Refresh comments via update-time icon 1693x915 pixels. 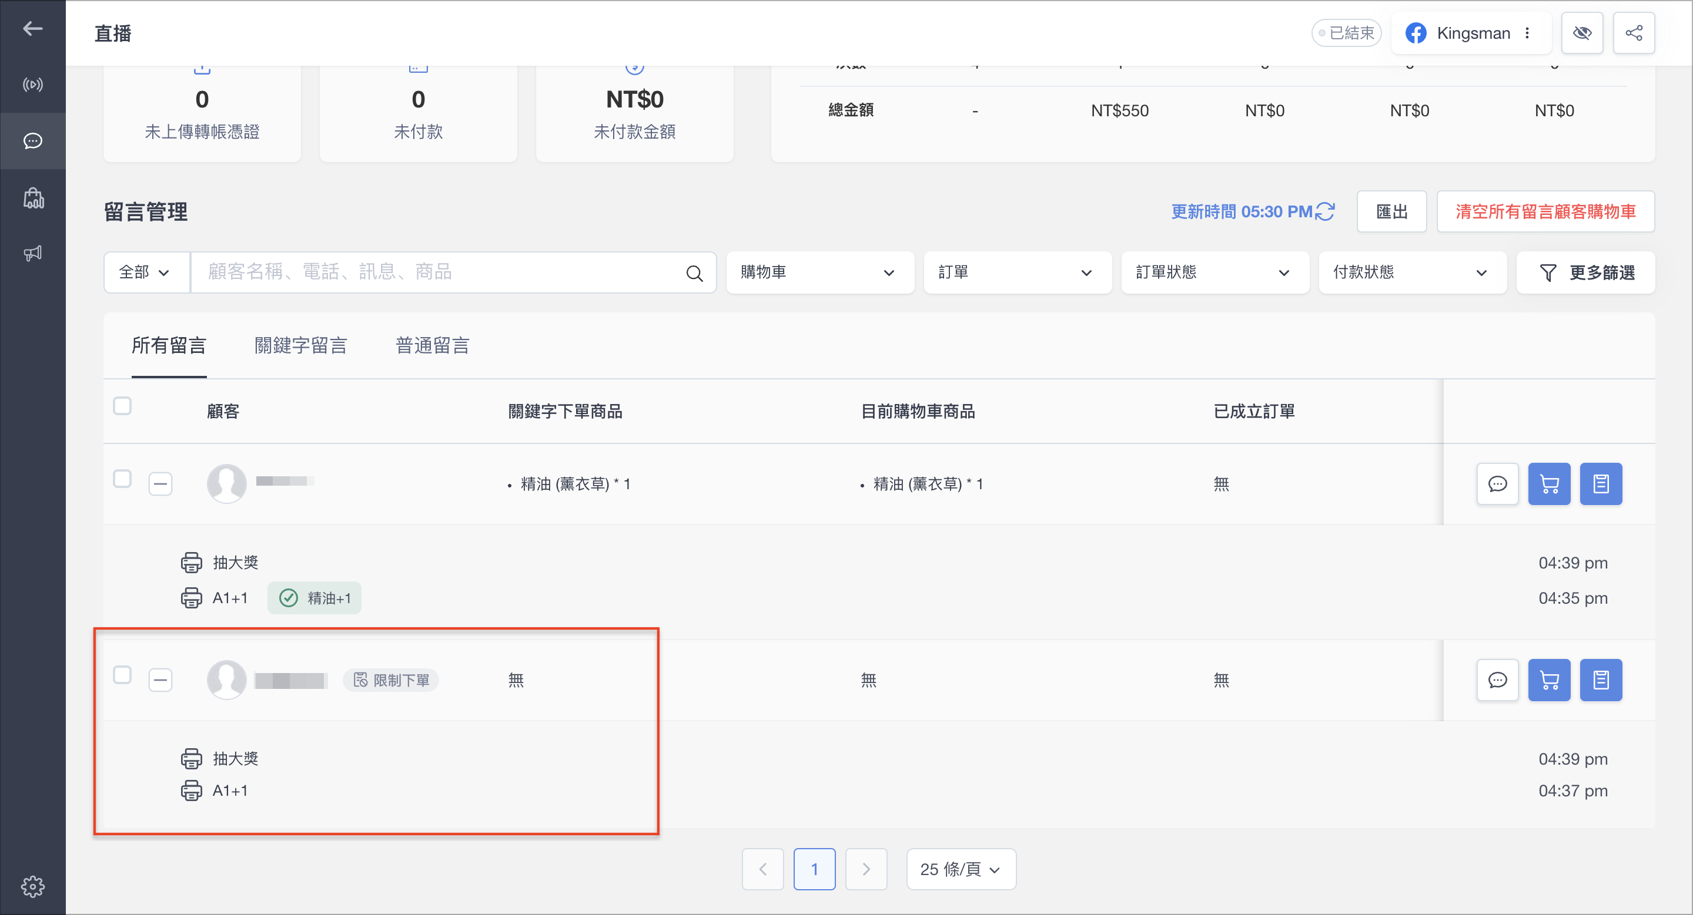[1325, 211]
